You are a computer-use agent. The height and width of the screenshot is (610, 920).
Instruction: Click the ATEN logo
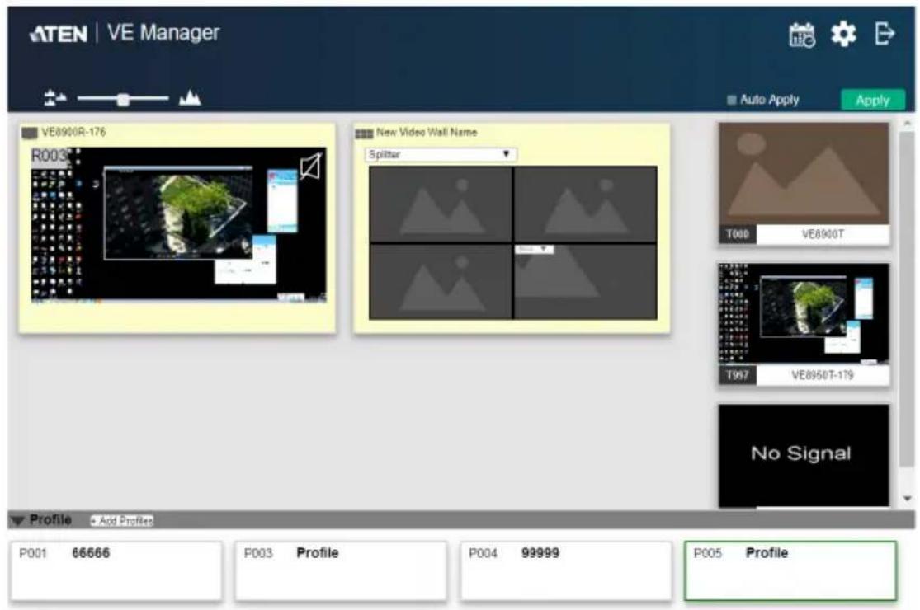tap(59, 34)
